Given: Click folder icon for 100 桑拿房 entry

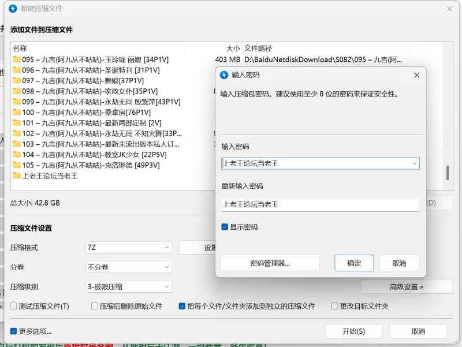Looking at the screenshot, I should pyautogui.click(x=17, y=113).
